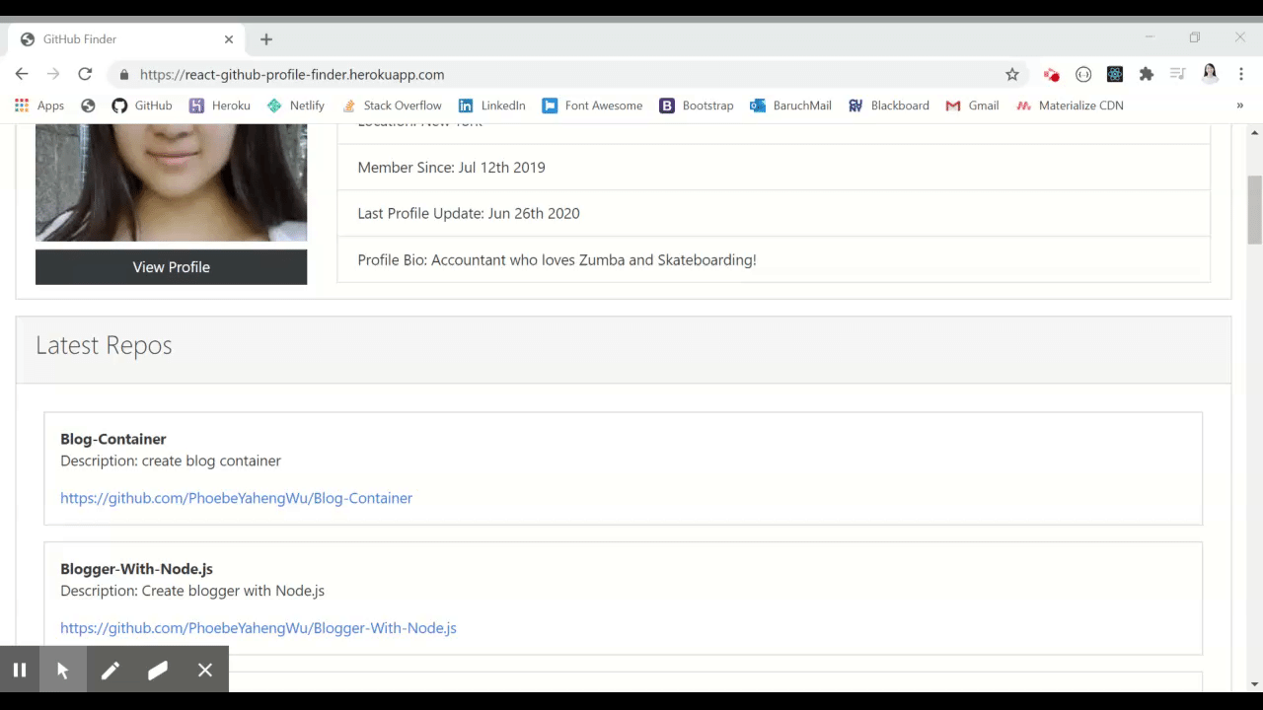Select the GitHub Finder tab

126,39
